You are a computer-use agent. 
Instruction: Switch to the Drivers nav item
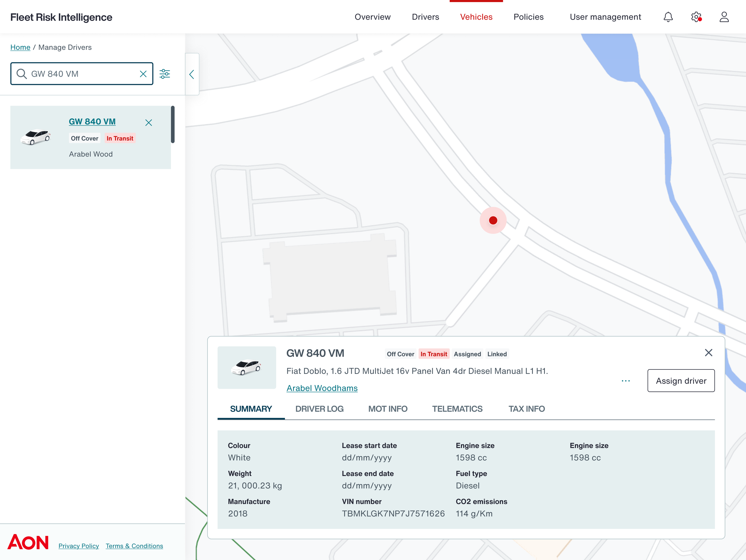pos(425,17)
